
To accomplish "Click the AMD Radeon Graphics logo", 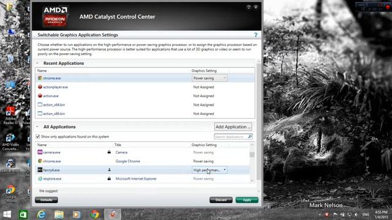I will point(55,16).
